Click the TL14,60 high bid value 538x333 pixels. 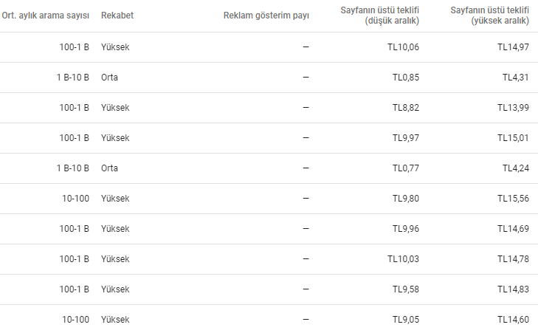pos(514,319)
